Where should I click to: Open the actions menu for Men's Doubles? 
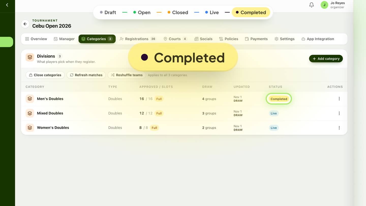339,99
